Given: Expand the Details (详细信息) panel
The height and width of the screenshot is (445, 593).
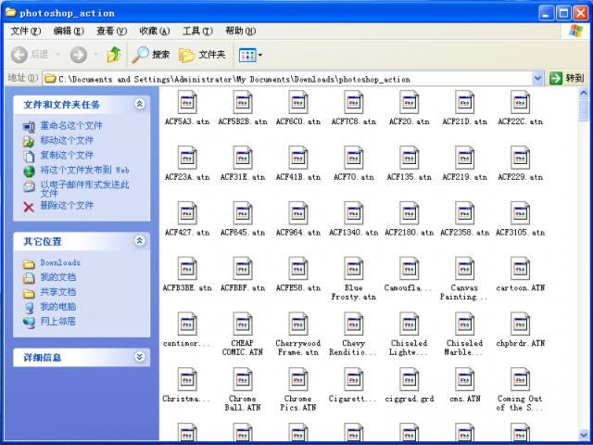Looking at the screenshot, I should [140, 357].
